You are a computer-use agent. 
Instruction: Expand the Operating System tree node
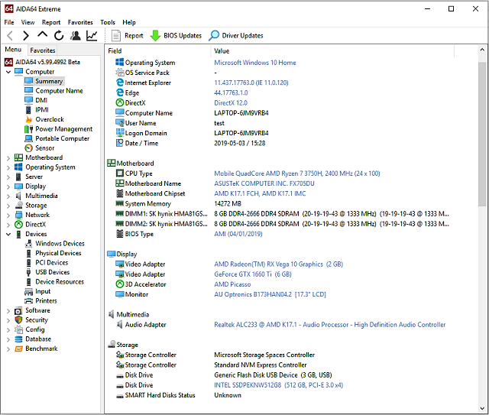click(8, 167)
